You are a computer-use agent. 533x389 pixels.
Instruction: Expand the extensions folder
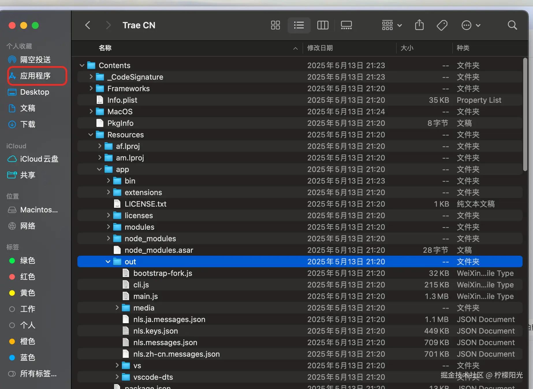[x=108, y=192]
